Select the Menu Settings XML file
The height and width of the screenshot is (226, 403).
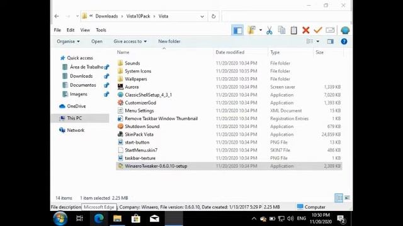(x=139, y=110)
